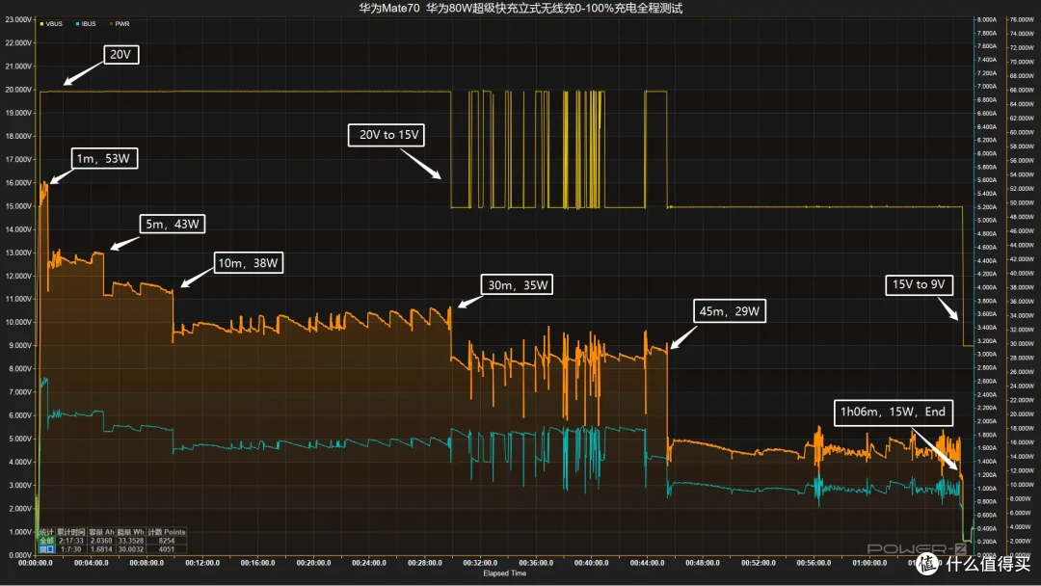Toggle the PWR series in the legend

pyautogui.click(x=120, y=24)
